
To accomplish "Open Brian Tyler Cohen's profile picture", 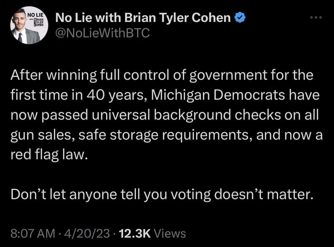I will [26, 26].
